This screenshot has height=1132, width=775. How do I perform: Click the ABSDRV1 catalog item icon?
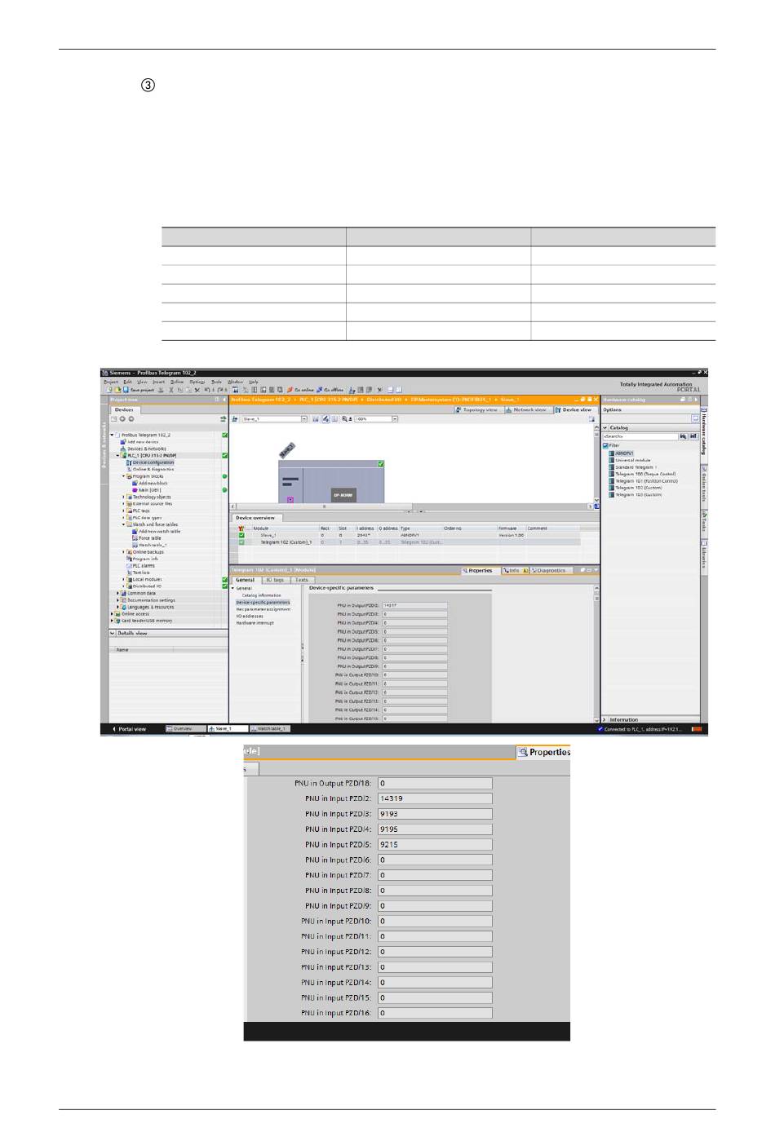(612, 453)
